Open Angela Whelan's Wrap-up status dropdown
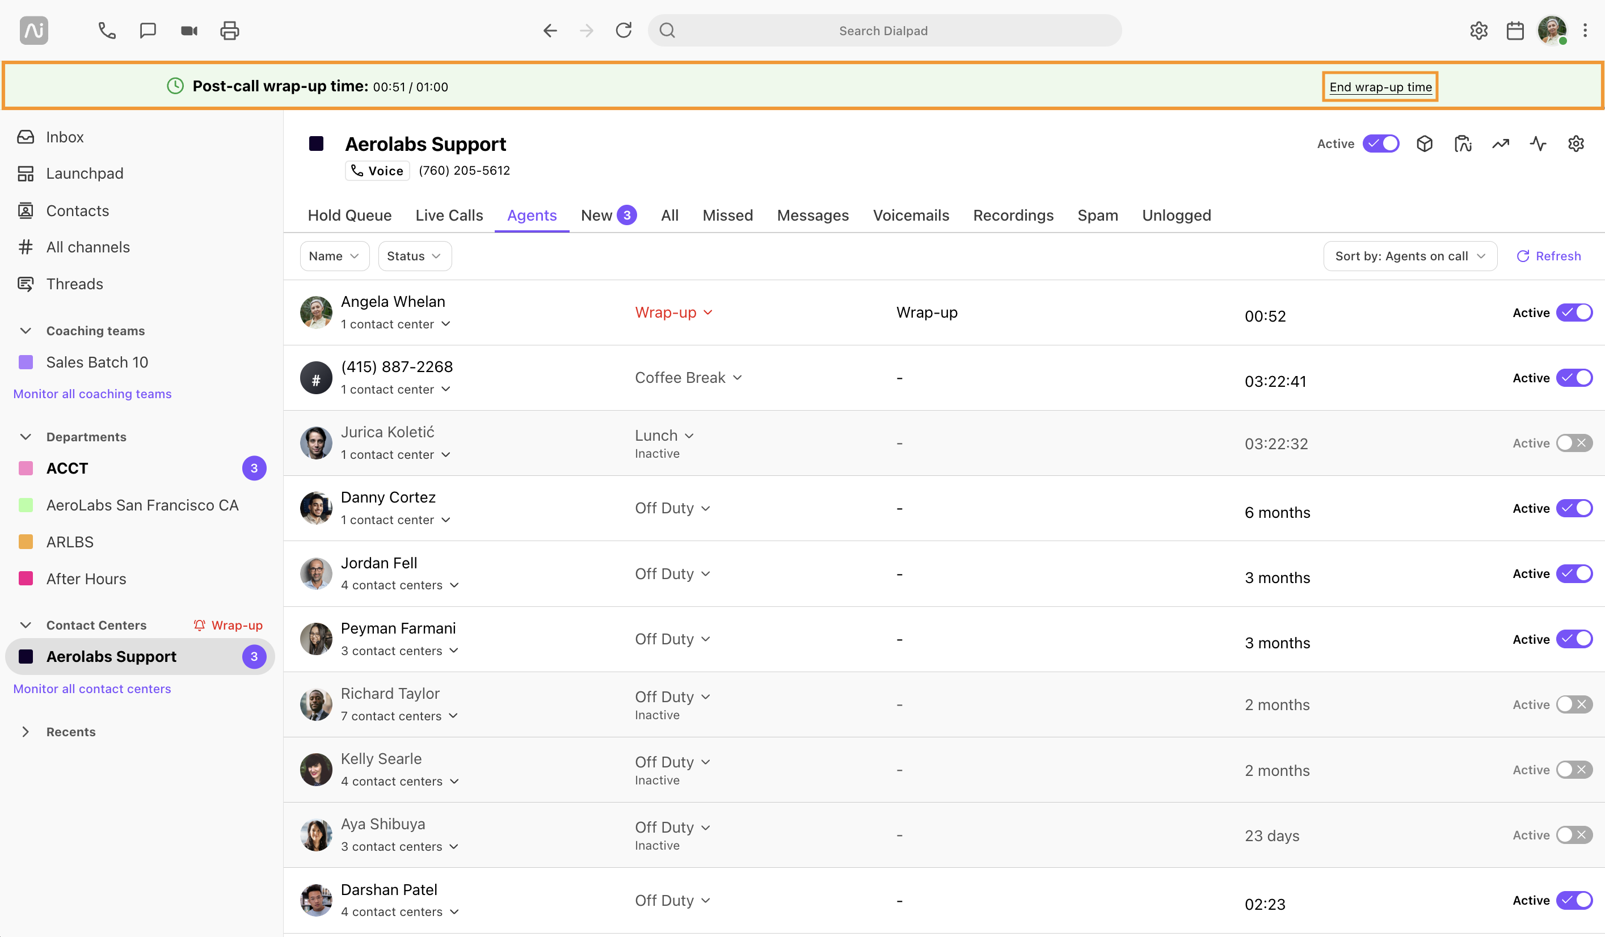1605x937 pixels. [x=674, y=313]
